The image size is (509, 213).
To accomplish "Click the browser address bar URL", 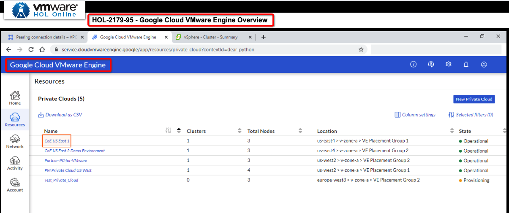I will pyautogui.click(x=158, y=49).
